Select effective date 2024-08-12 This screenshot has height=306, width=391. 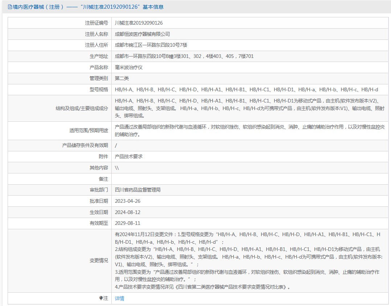[x=127, y=212]
